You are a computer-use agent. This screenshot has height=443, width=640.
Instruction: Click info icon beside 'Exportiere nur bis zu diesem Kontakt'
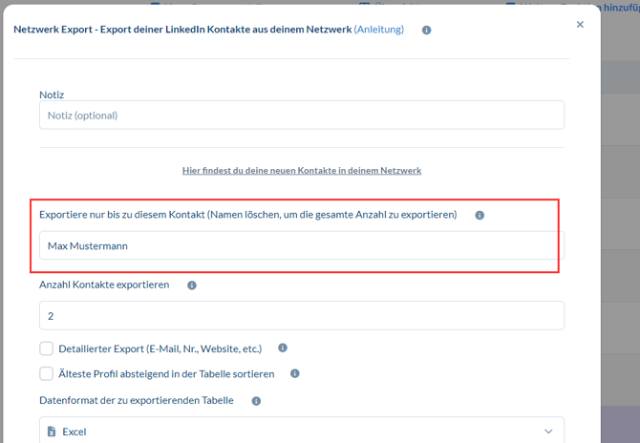(x=480, y=215)
